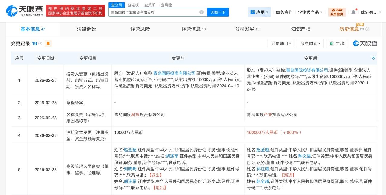
Task: Select row 2 章程备案 cell
Action: [88, 103]
